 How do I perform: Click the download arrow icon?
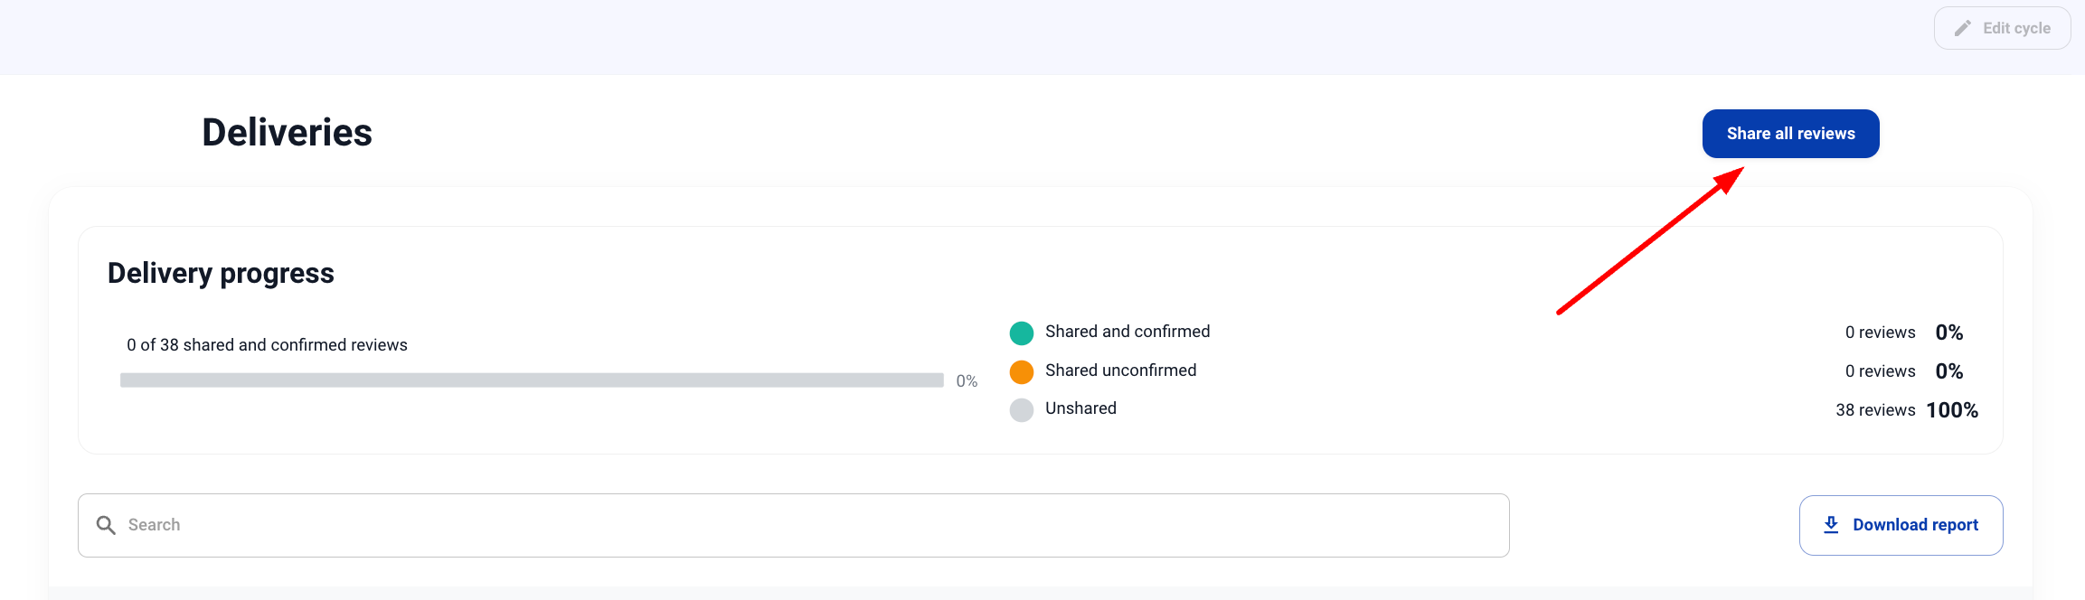pyautogui.click(x=1831, y=525)
